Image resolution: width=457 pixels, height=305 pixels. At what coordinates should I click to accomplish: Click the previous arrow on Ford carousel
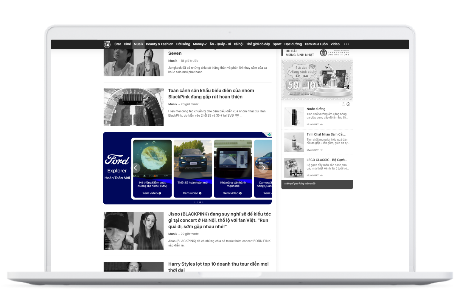coord(136,168)
